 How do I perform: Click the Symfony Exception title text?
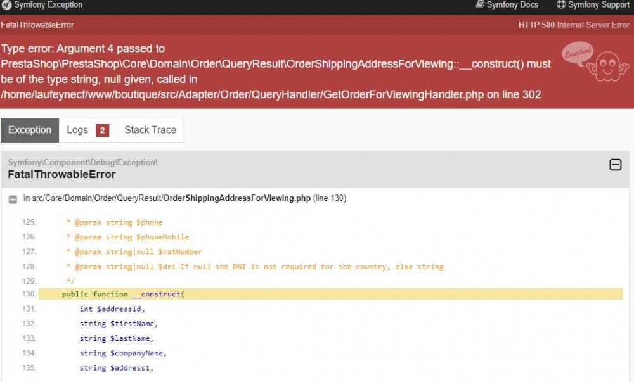pos(48,5)
